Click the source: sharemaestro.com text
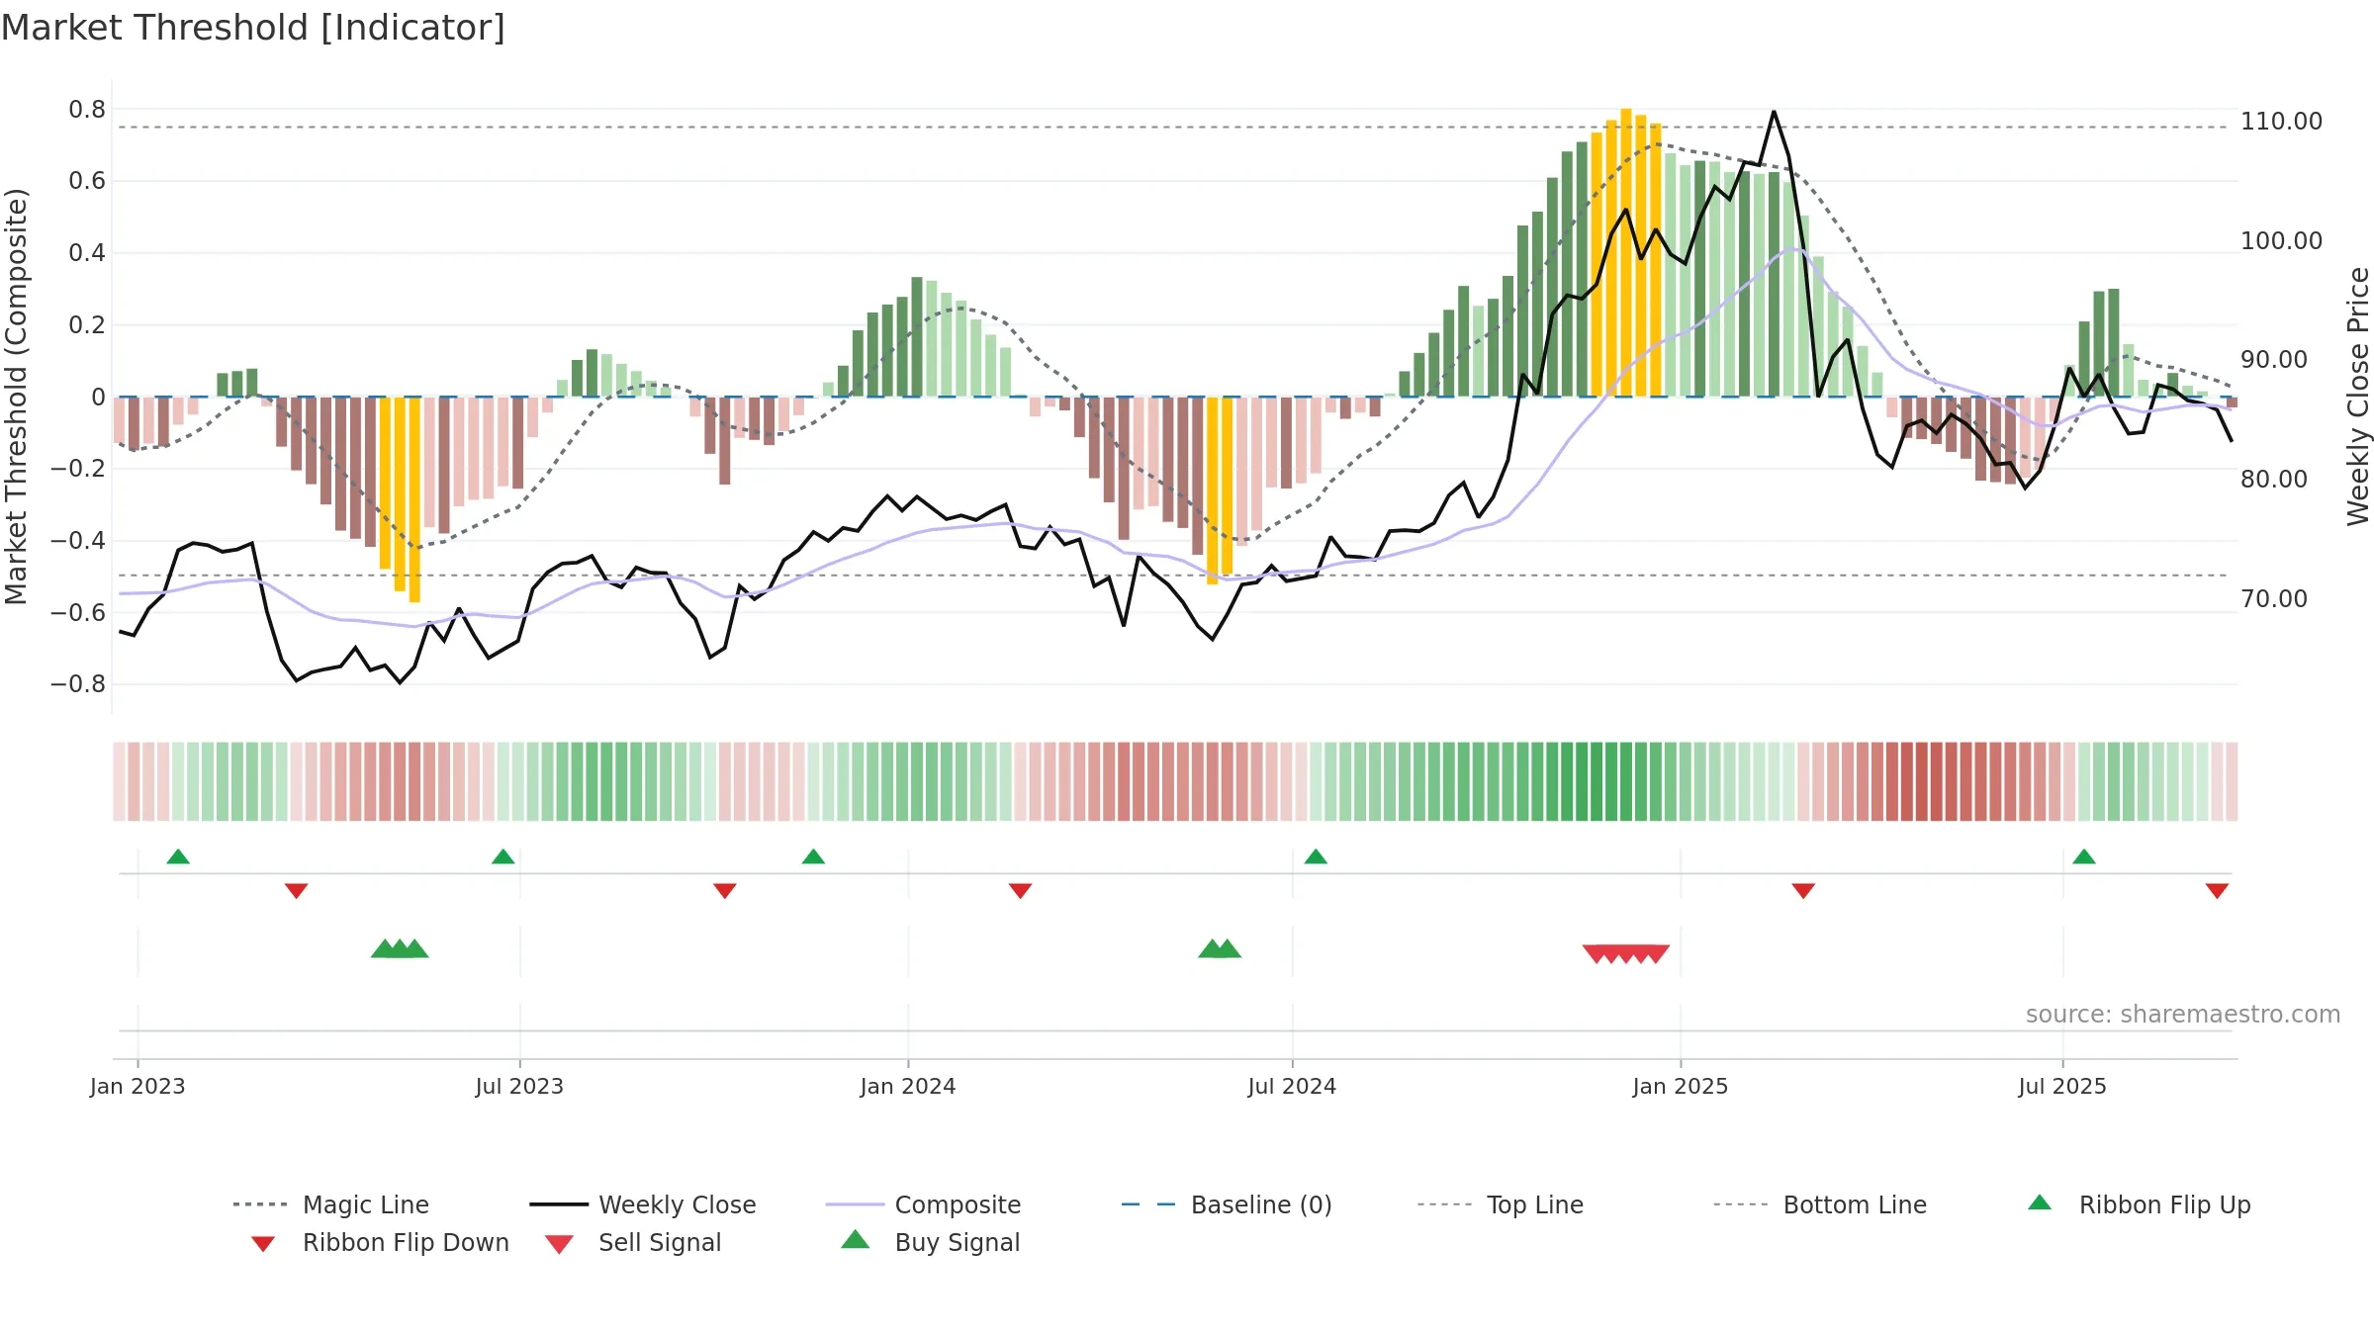2374x1335 pixels. click(2183, 1015)
